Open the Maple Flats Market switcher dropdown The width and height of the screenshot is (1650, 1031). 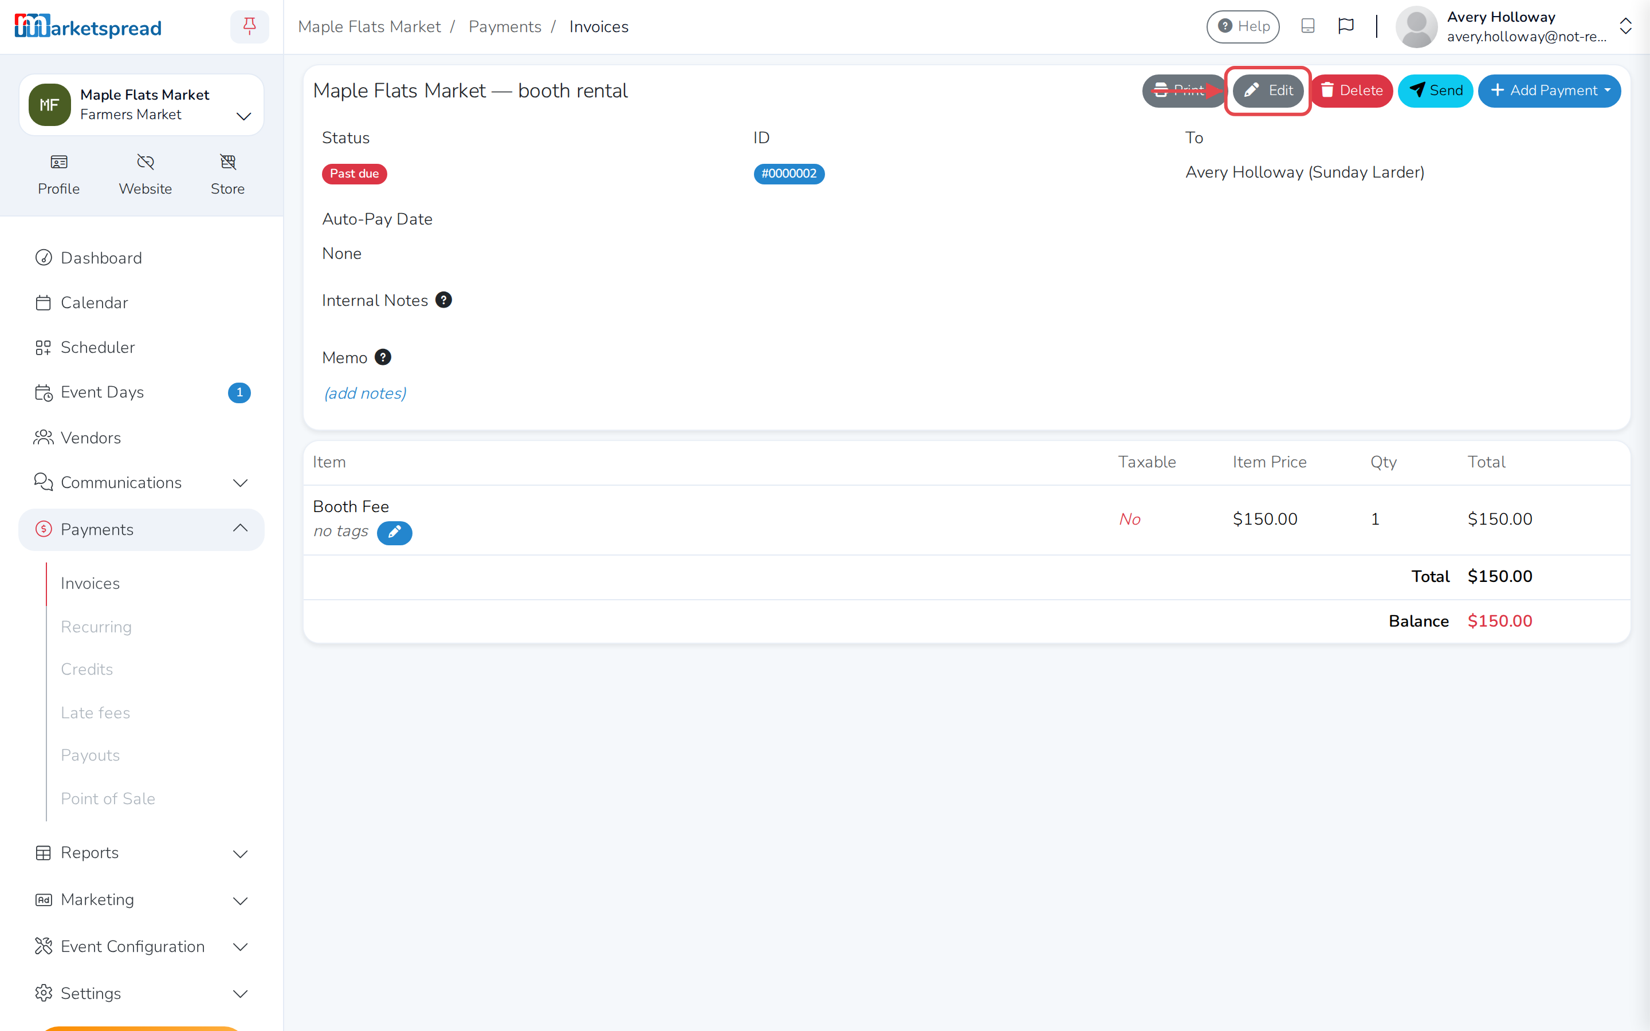[141, 104]
